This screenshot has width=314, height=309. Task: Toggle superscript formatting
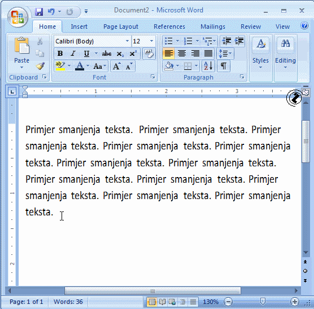point(133,54)
